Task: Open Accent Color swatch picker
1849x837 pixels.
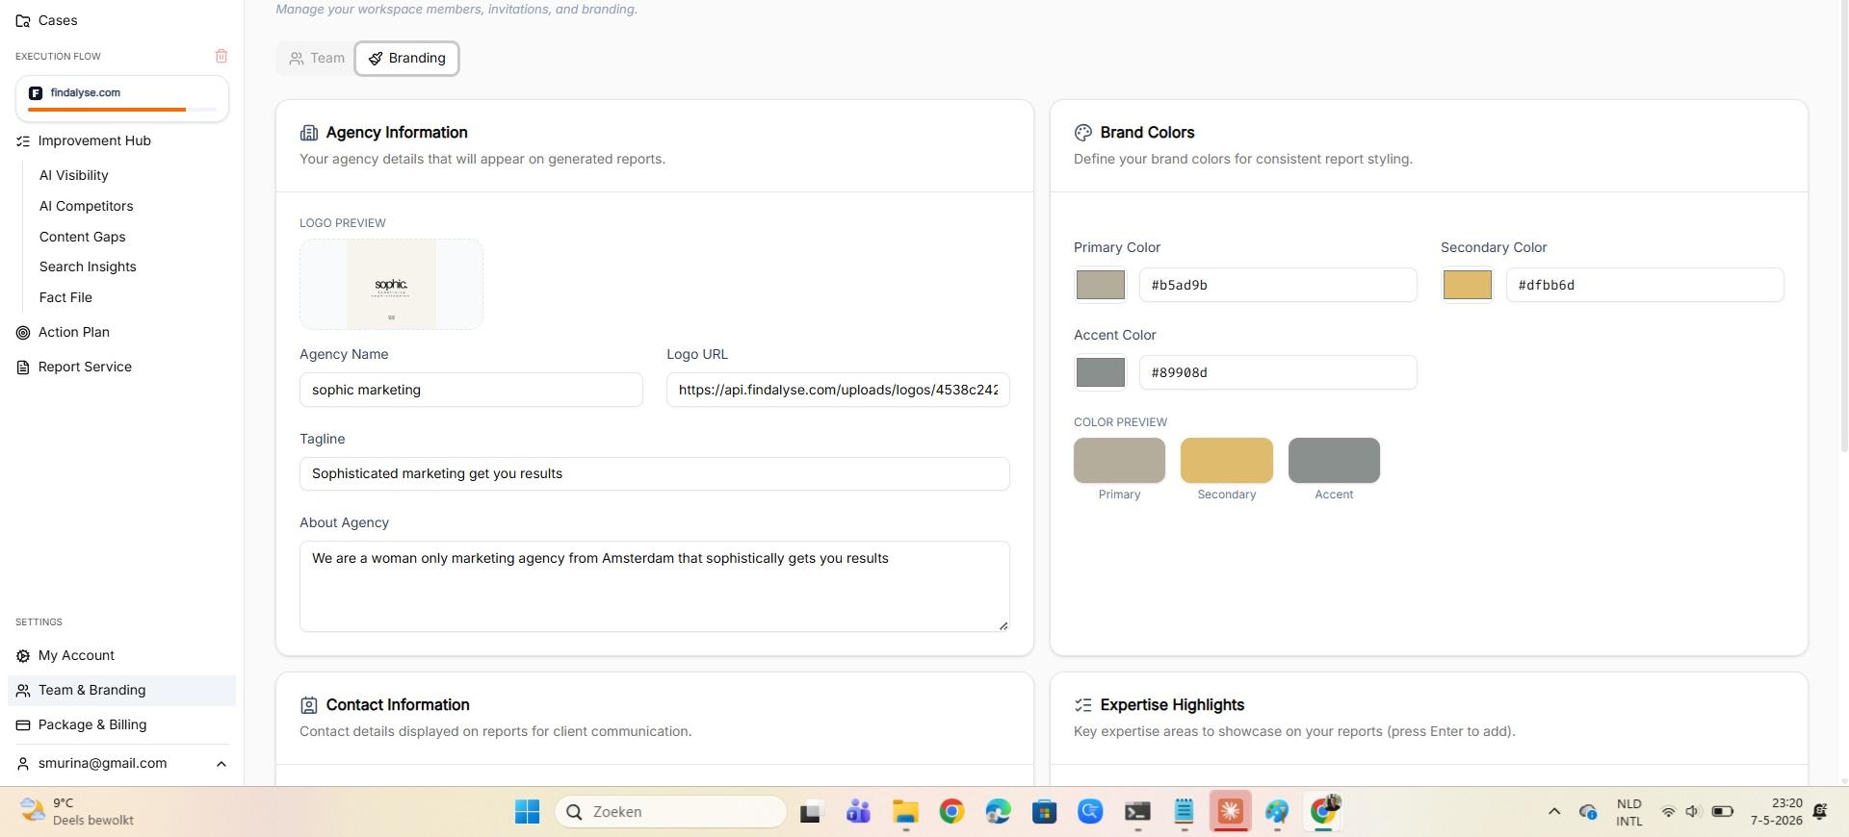Action: tap(1100, 372)
